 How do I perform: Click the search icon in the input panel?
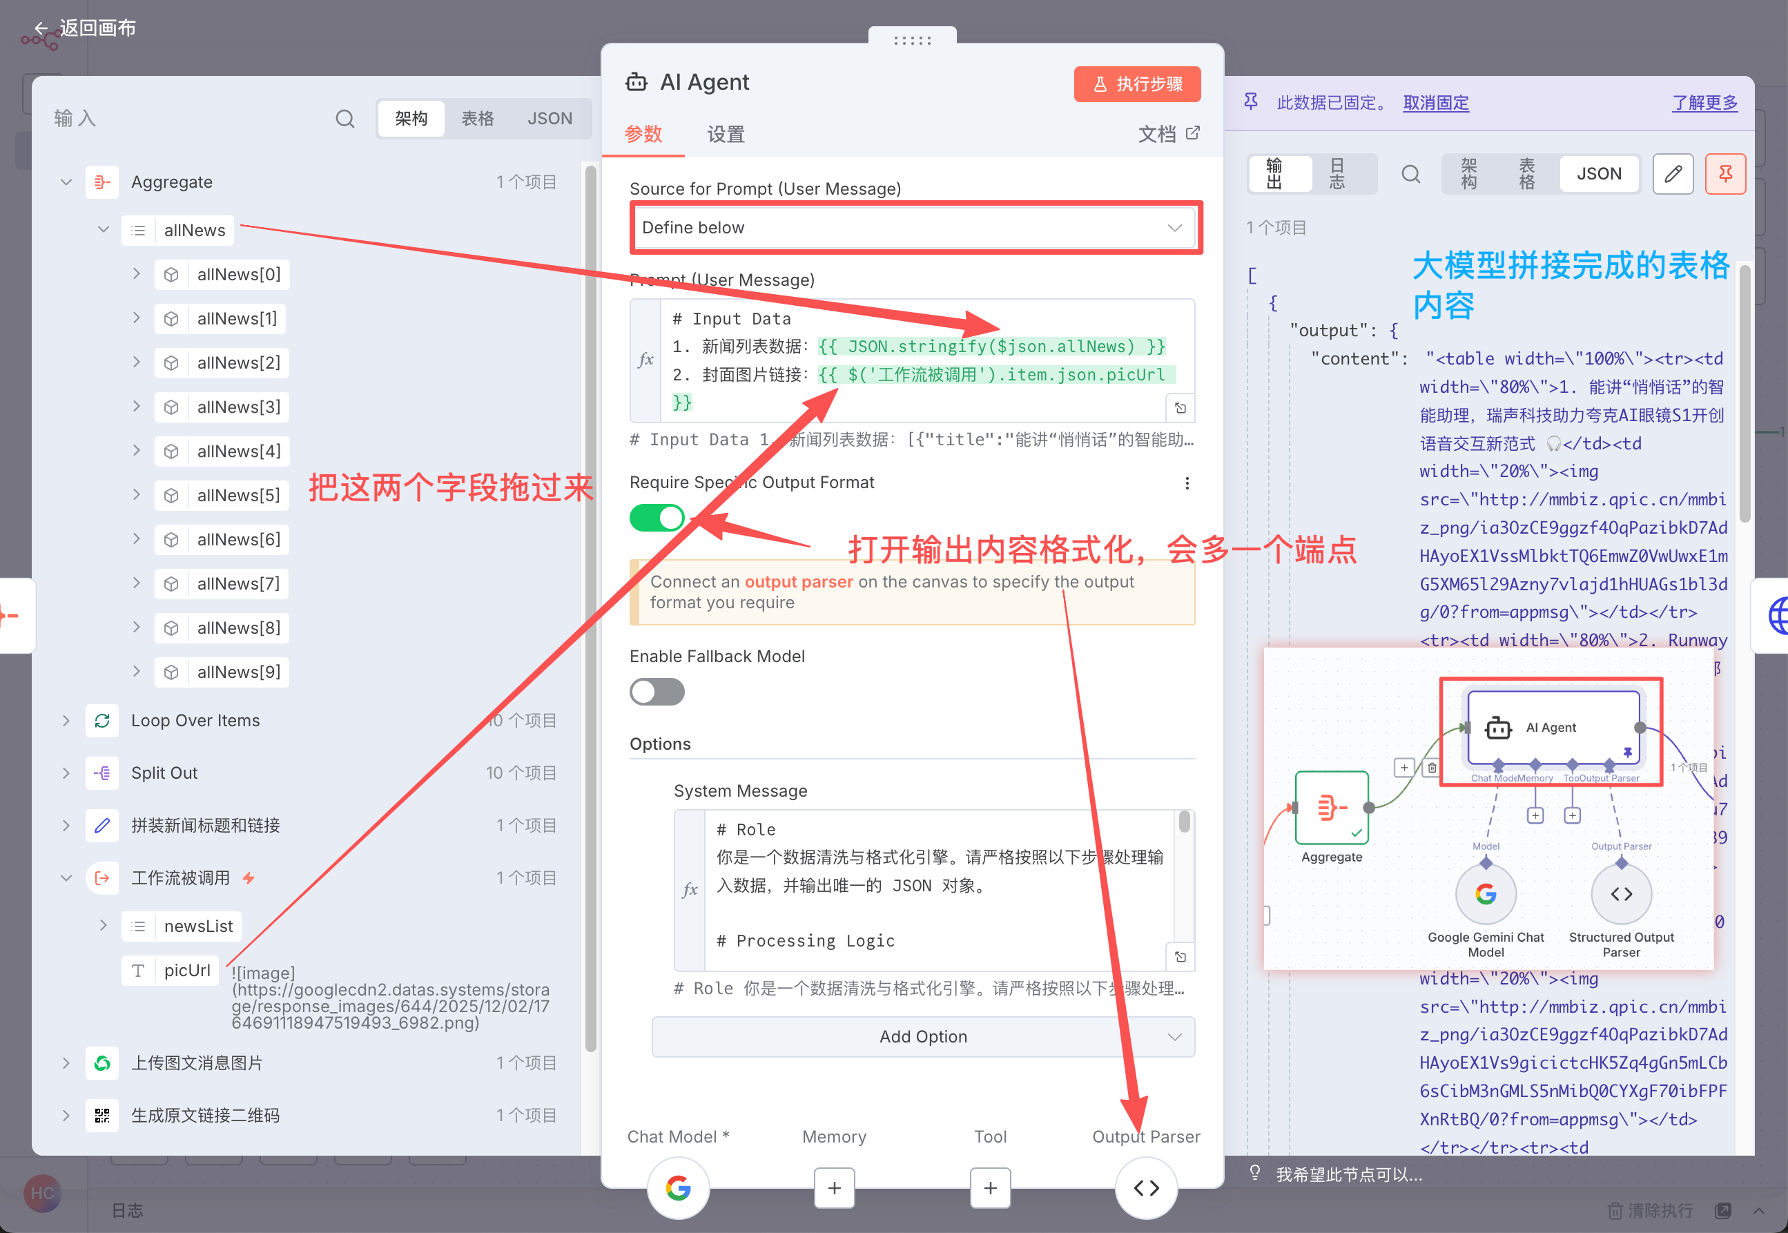(344, 118)
